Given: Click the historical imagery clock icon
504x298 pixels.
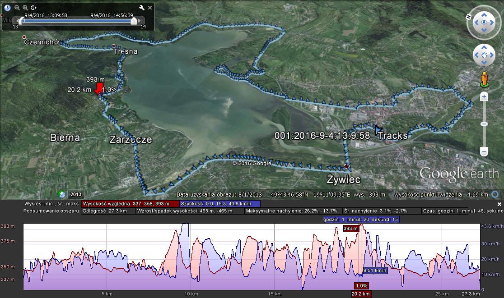Looking at the screenshot, I should pos(8,8).
